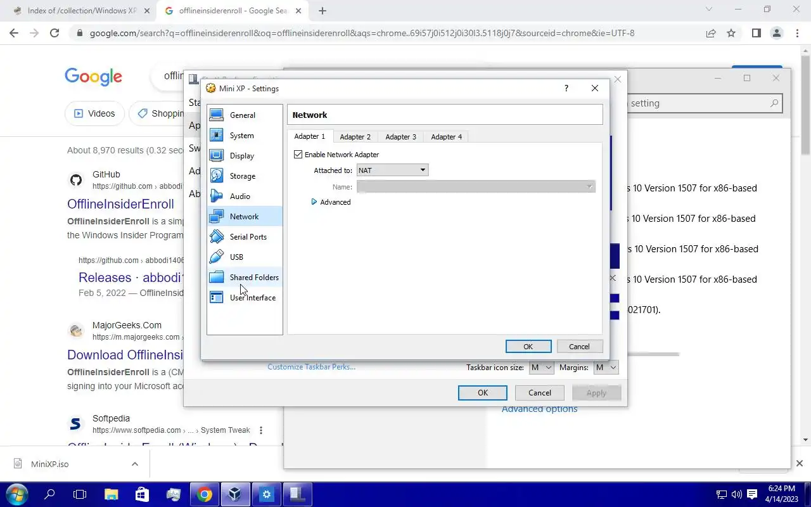The image size is (811, 507).
Task: Open General settings icon in Mini XP settings
Action: pos(217,115)
